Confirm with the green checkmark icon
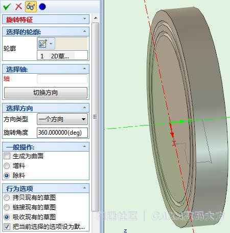This screenshot has height=233, width=230. coord(7,7)
